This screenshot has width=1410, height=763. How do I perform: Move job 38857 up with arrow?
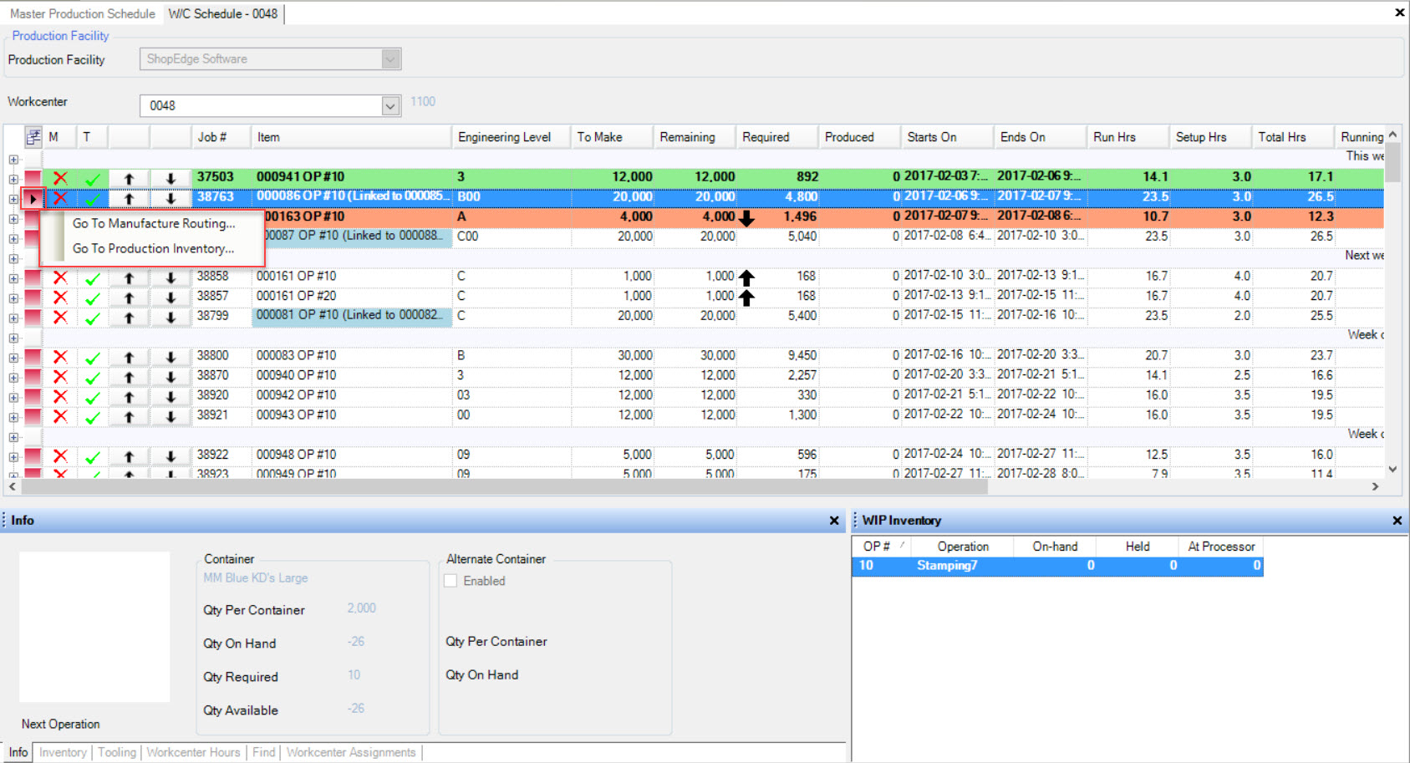129,298
